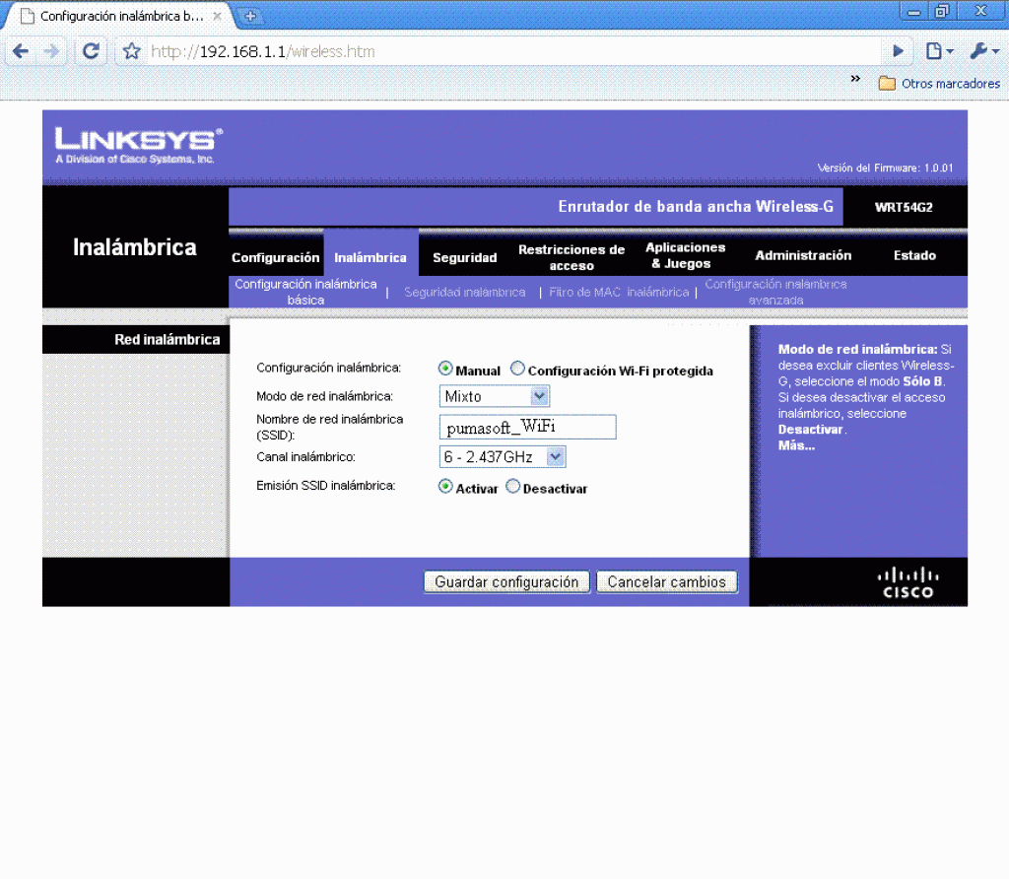Screen dimensions: 1009x879
Task: Open the page menu icon
Action: tap(938, 51)
